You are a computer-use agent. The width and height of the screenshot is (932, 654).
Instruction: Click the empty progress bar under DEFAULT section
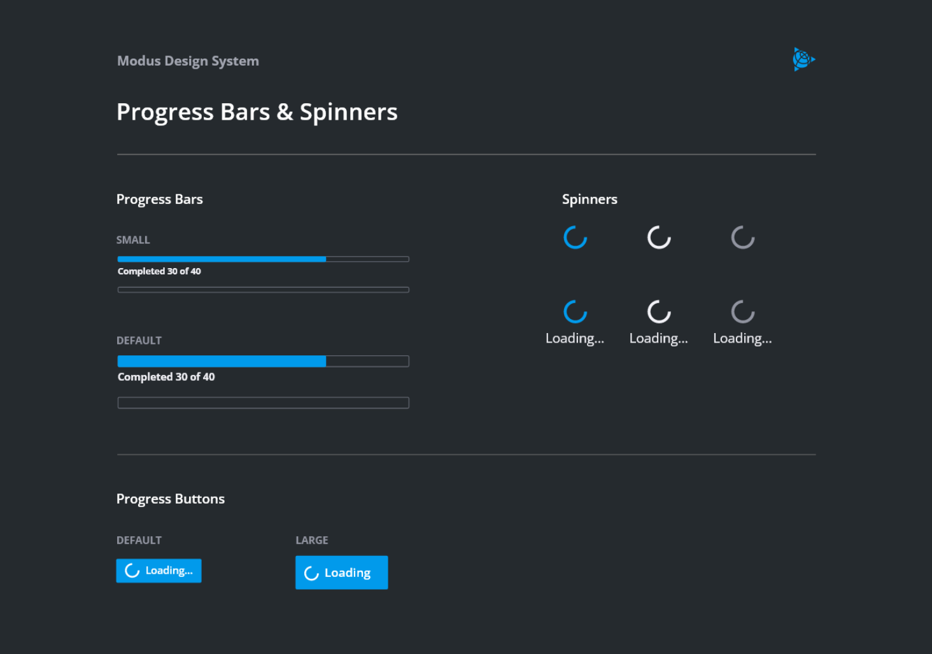tap(263, 402)
